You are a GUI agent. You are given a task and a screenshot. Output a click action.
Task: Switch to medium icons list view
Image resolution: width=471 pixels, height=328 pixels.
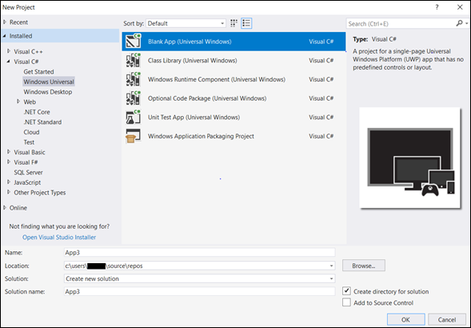(246, 23)
